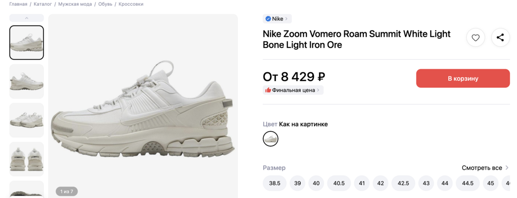Add to cart with В корзину

(x=463, y=79)
